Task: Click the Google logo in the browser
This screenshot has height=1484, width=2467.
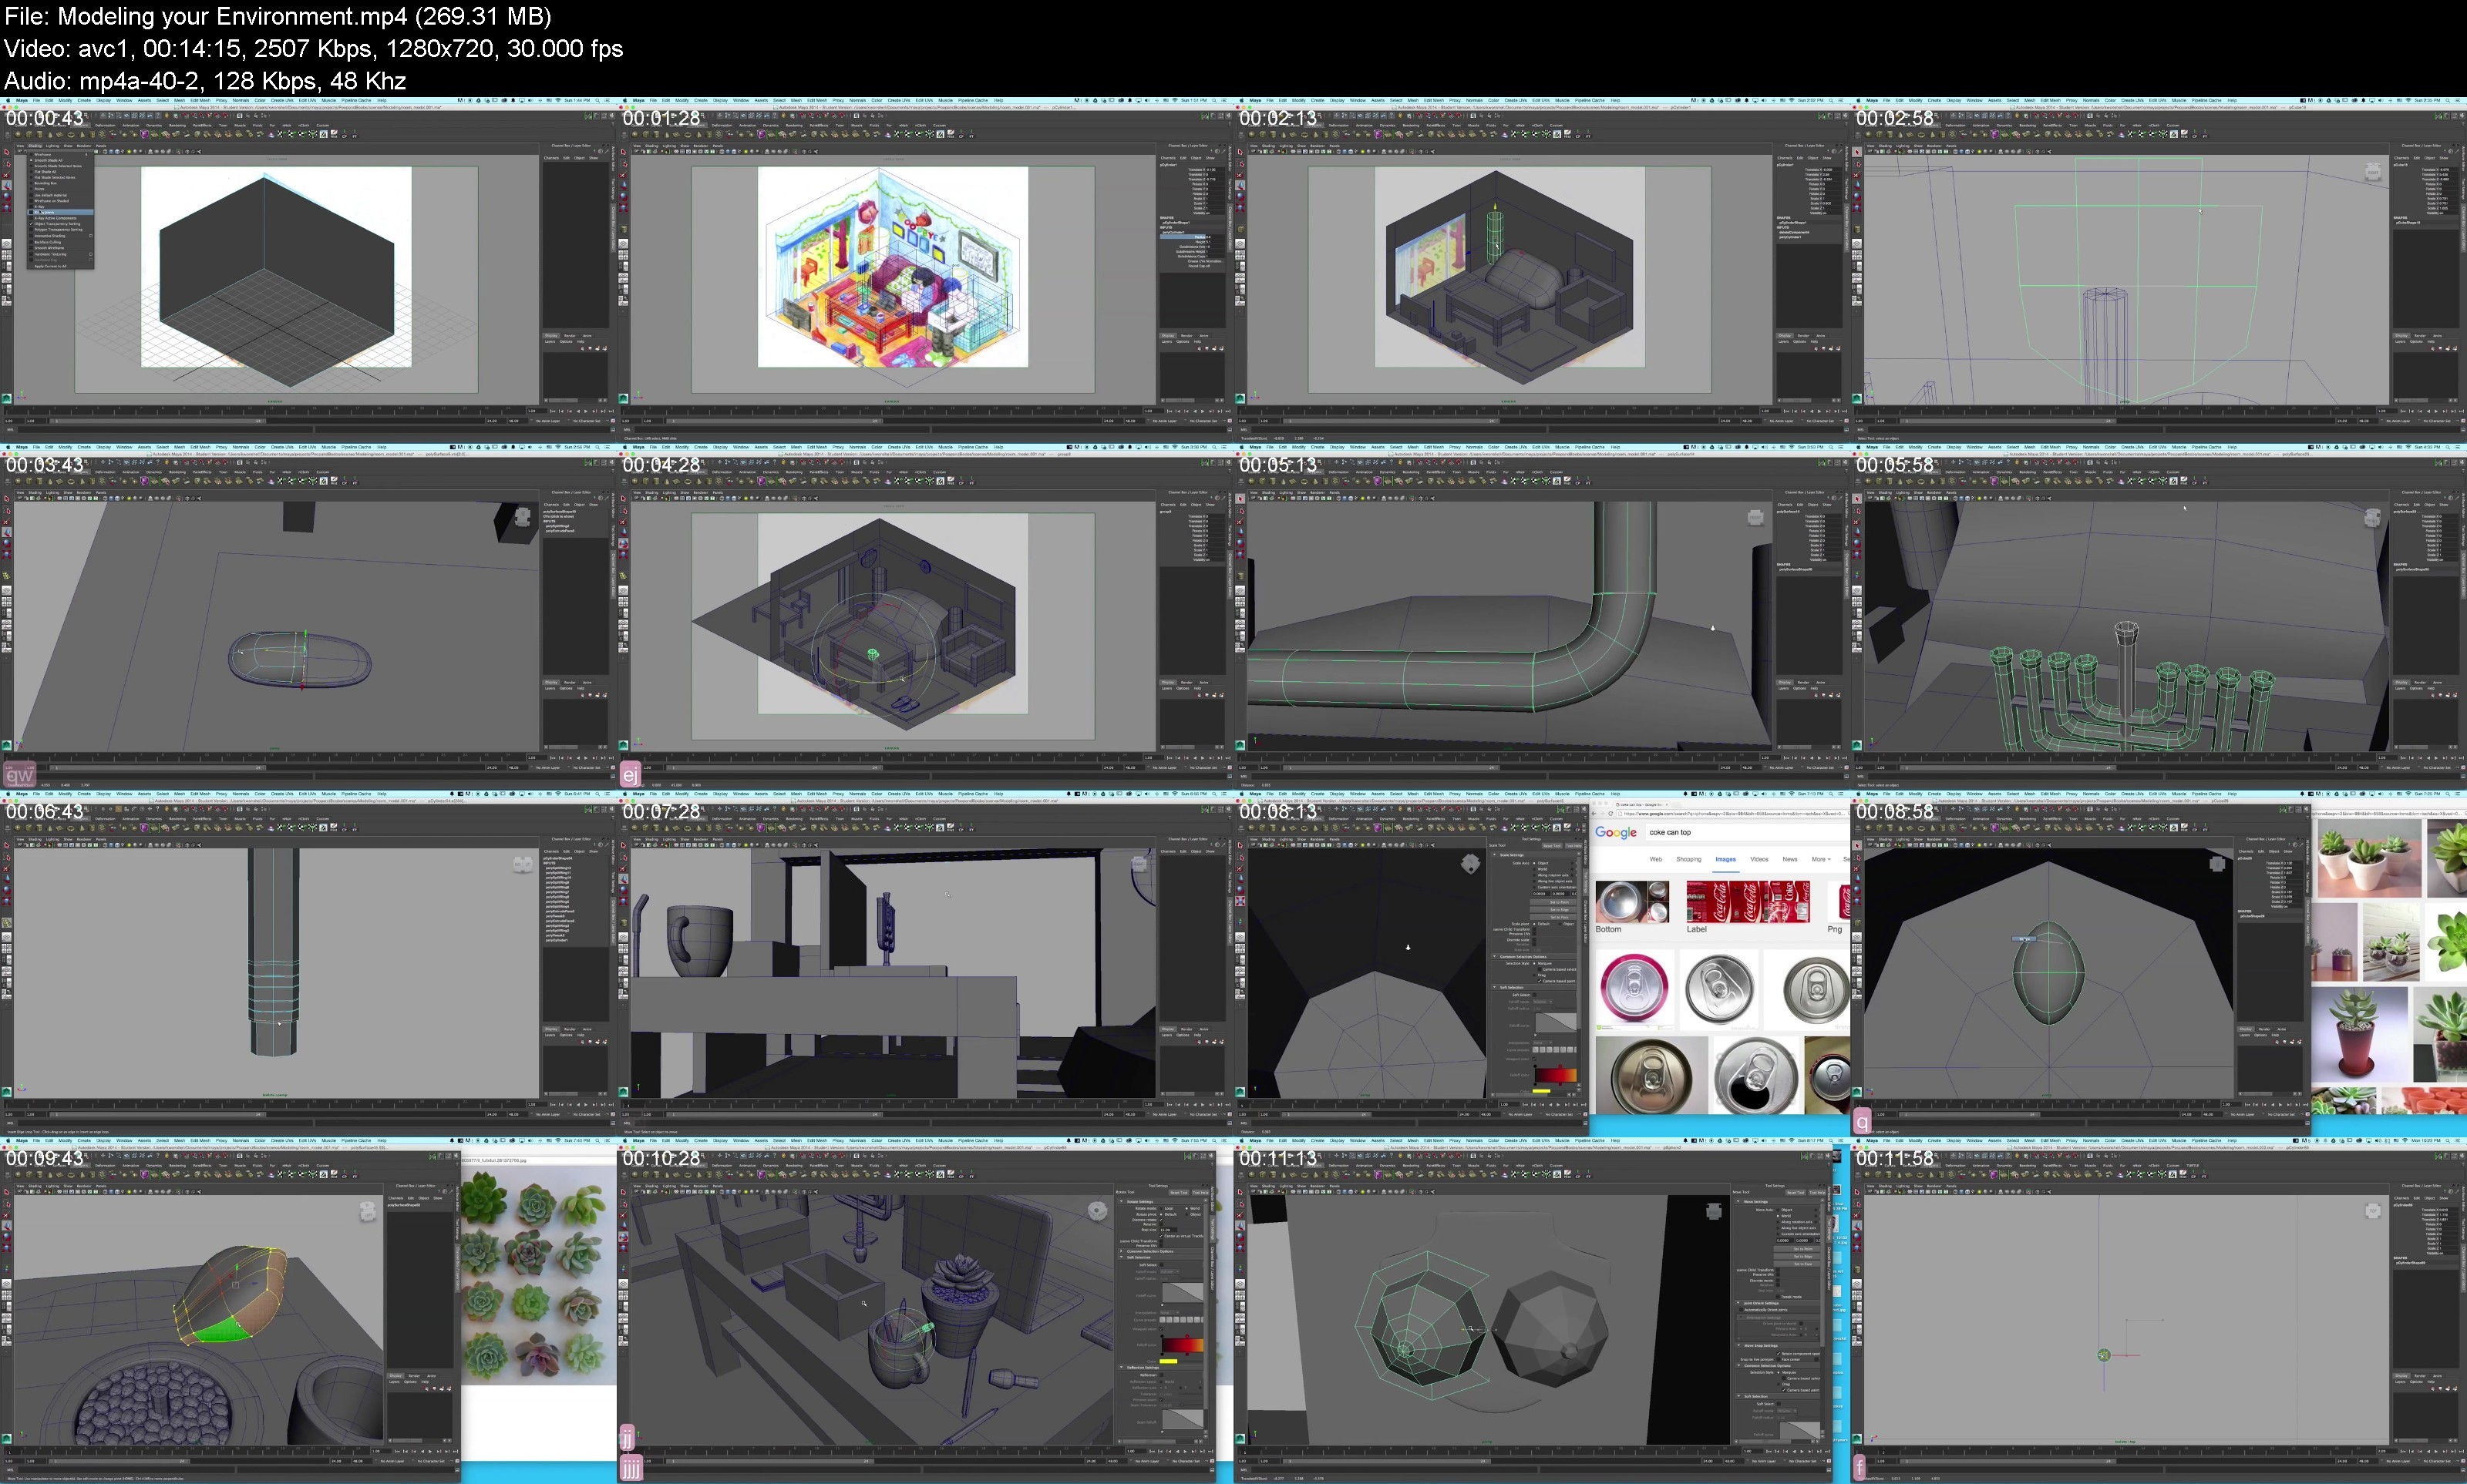Action: [1616, 832]
